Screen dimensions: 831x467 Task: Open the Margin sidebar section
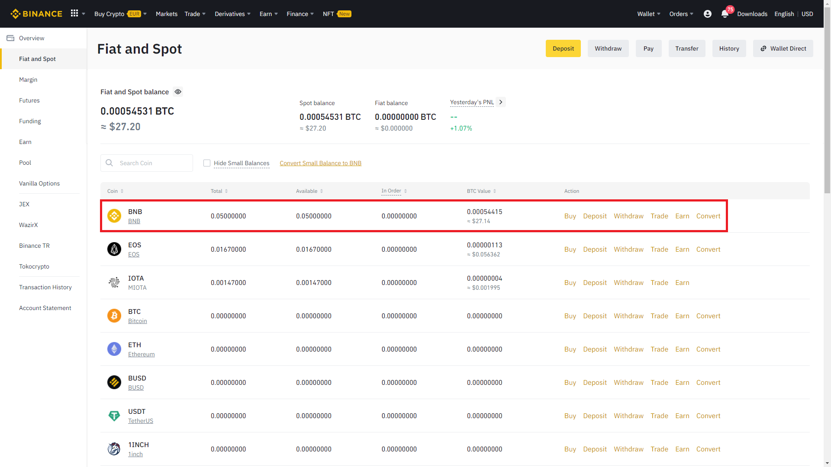pyautogui.click(x=28, y=80)
